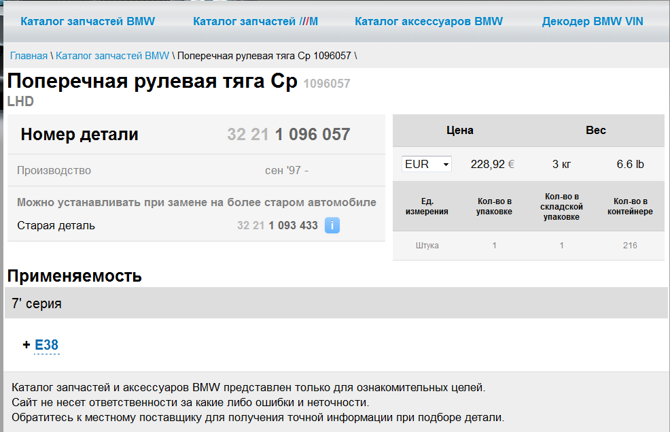Click the LHD subtitle text
670x432 pixels.
pos(20,101)
